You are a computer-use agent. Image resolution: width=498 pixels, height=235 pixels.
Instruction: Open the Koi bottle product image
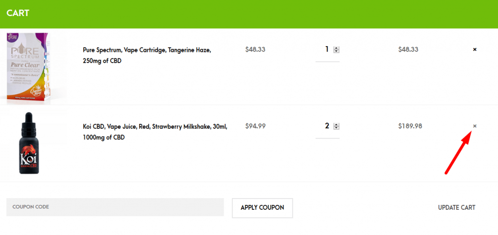point(29,143)
